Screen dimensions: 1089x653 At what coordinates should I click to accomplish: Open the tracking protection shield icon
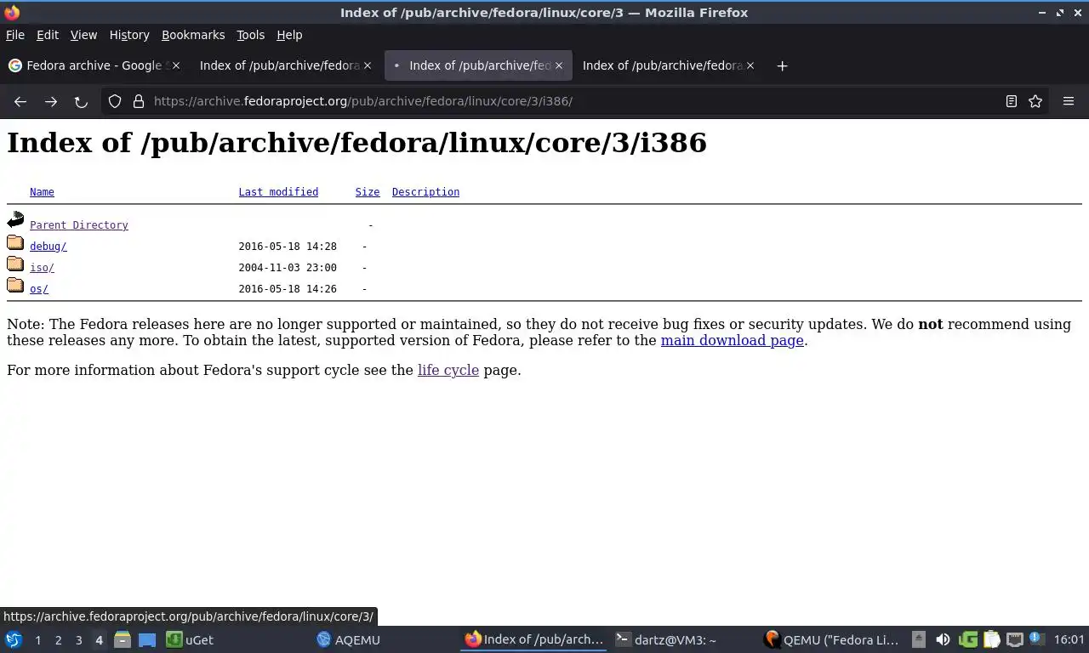[115, 101]
